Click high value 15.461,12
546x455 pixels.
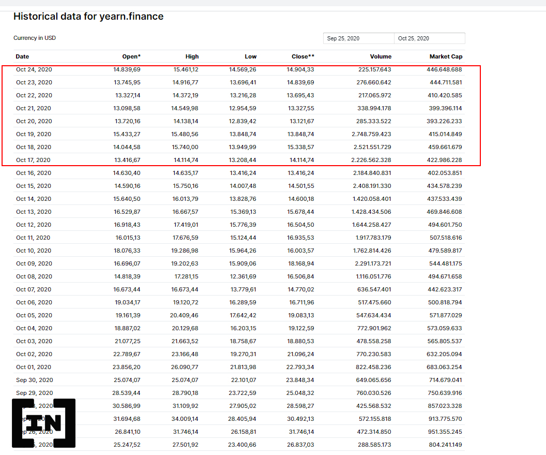click(x=186, y=69)
